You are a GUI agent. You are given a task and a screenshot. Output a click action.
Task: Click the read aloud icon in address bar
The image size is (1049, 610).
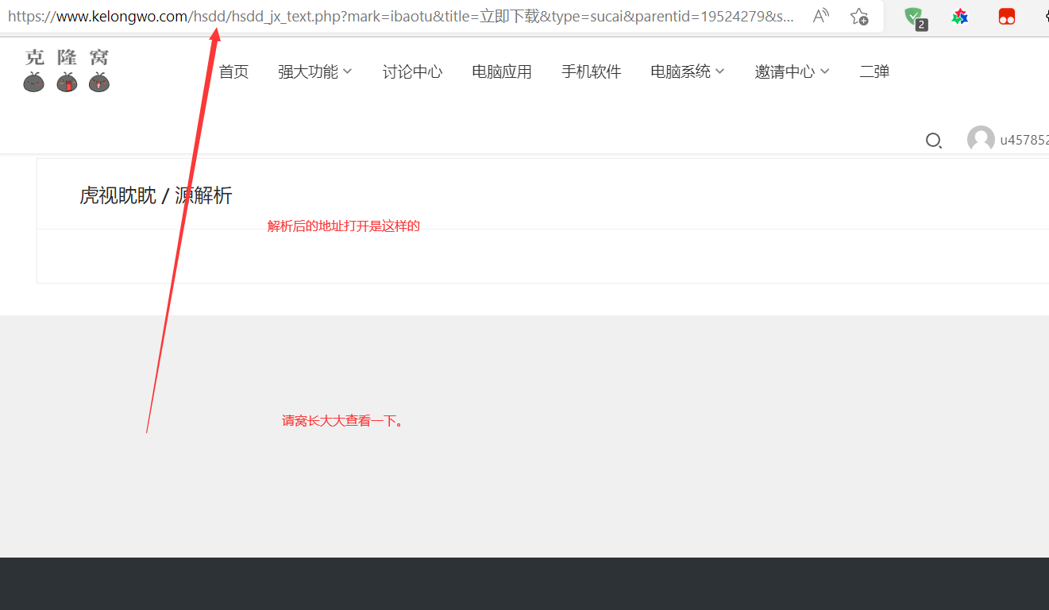pos(822,16)
